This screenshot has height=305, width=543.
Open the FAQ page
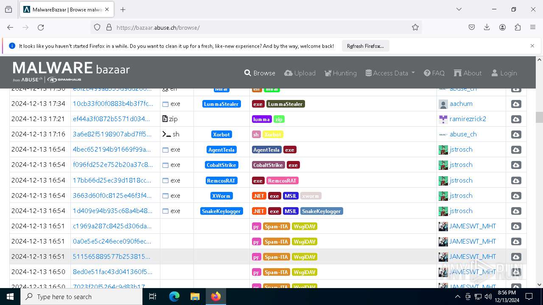click(x=434, y=73)
